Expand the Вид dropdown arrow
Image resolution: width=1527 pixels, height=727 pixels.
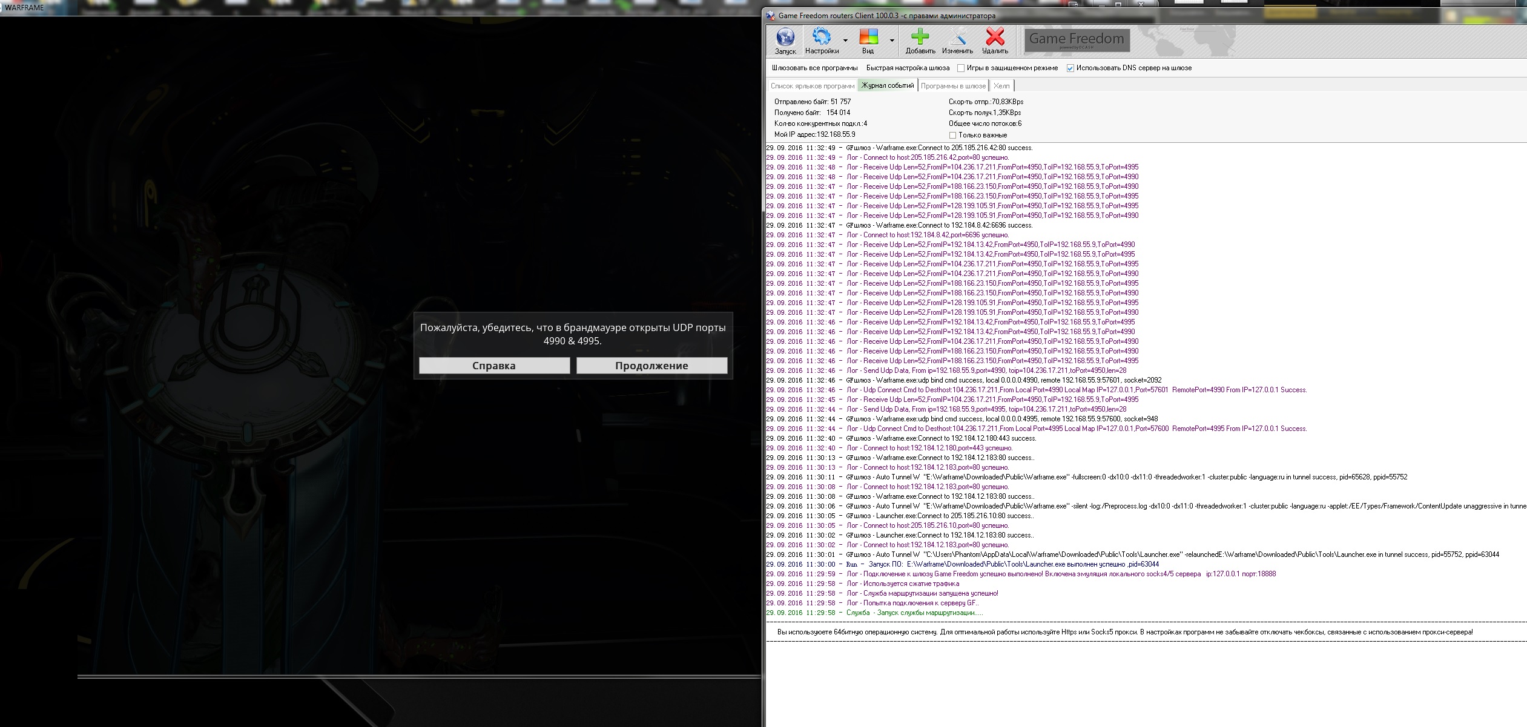point(892,41)
